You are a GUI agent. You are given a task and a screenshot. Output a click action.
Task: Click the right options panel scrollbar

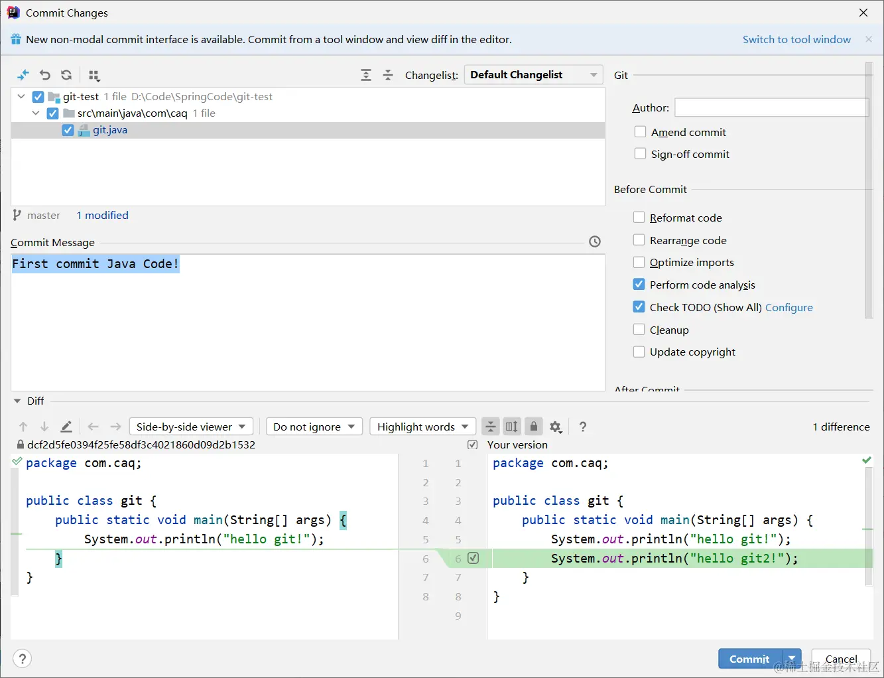tap(869, 191)
